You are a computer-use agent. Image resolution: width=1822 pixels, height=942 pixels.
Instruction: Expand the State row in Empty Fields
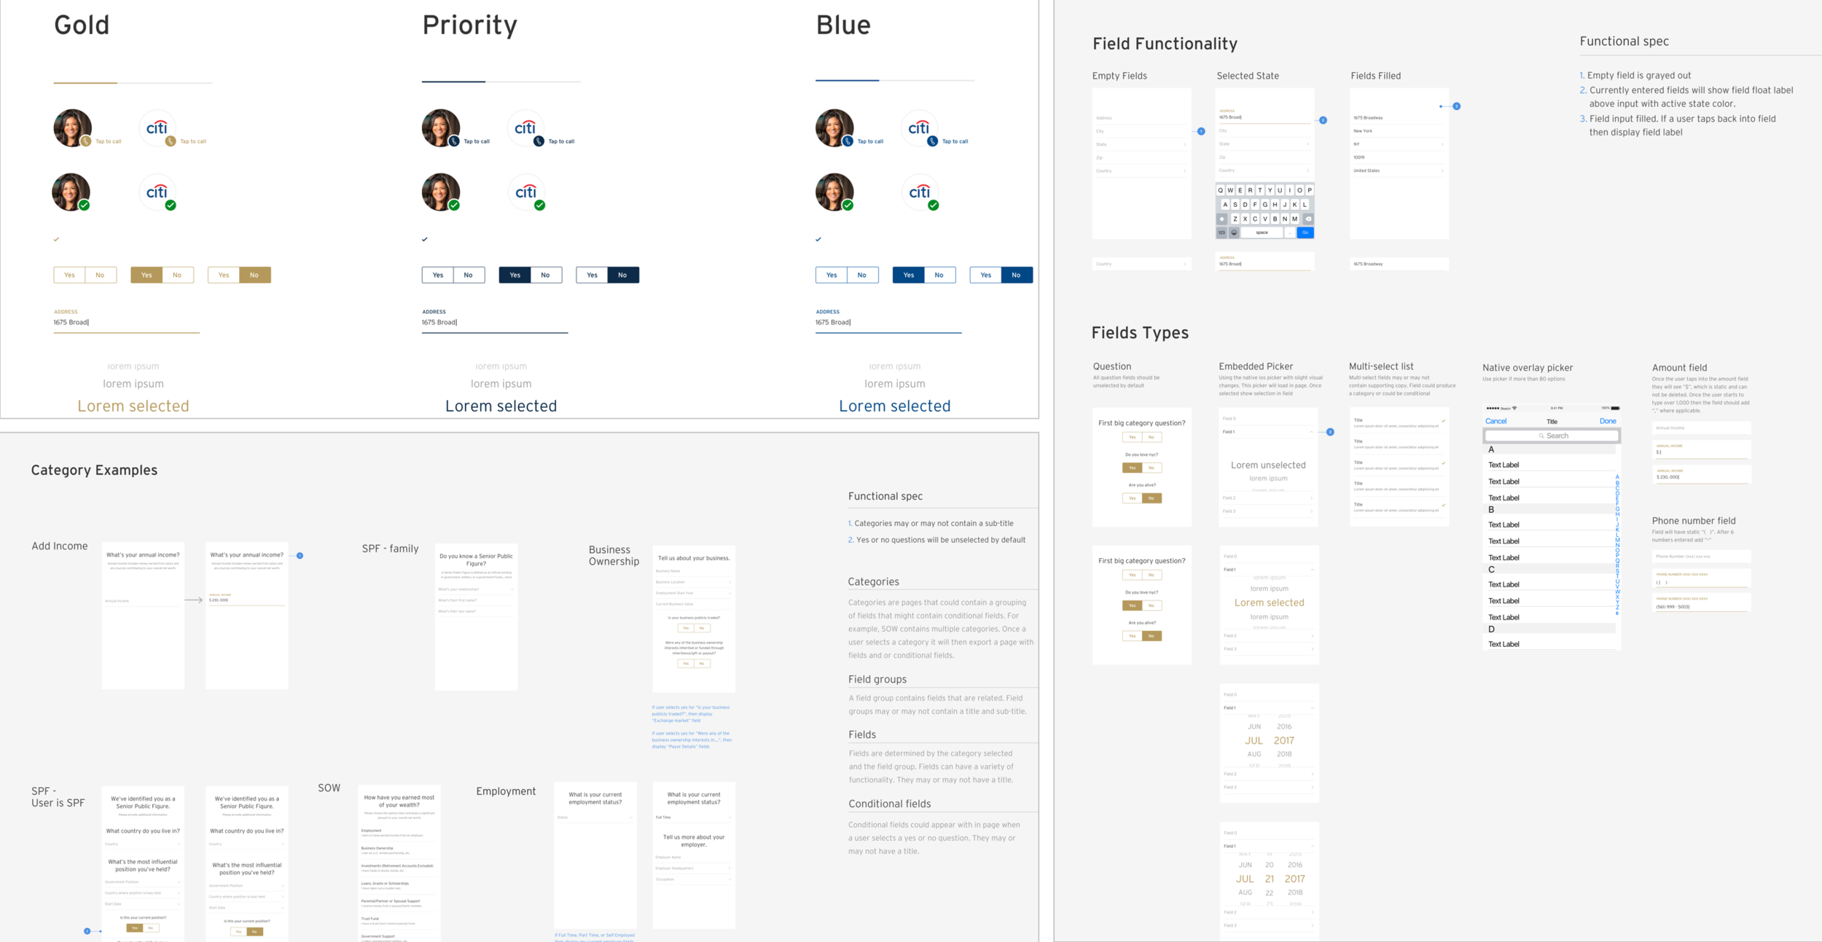point(1141,144)
